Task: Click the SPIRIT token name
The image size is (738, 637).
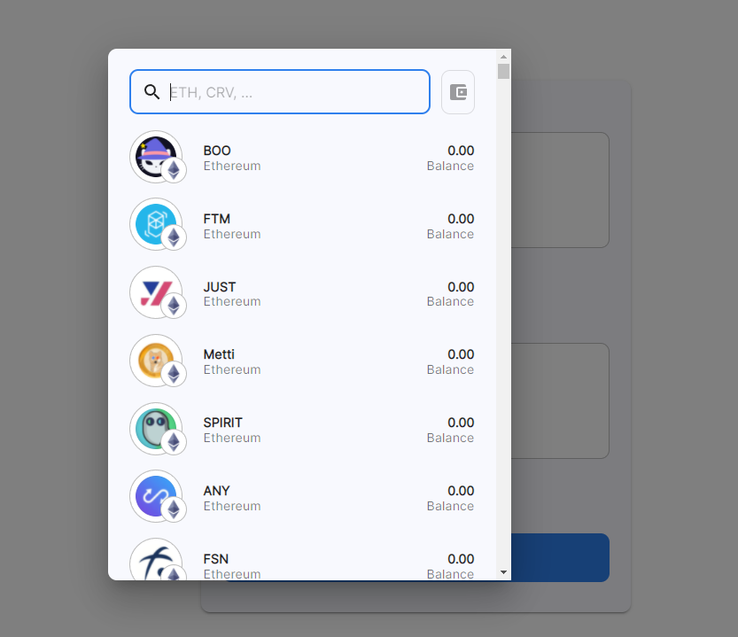Action: click(x=222, y=423)
